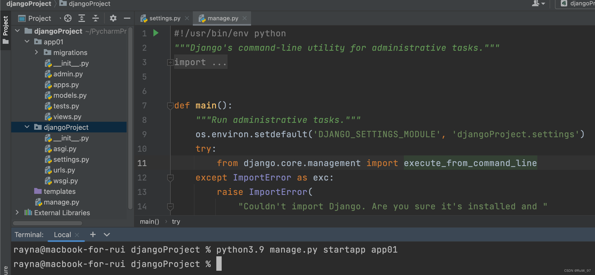Click the djangoProject run configuration icon
The width and height of the screenshot is (595, 275).
pos(563,4)
